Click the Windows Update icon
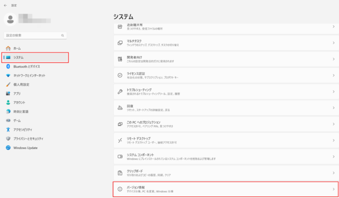The height and width of the screenshot is (198, 339). tap(8, 148)
